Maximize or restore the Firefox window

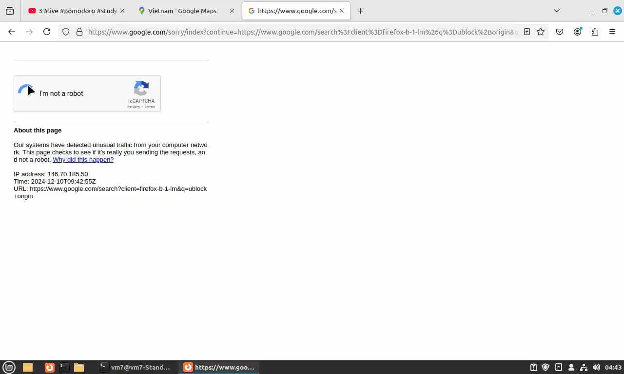(x=604, y=11)
